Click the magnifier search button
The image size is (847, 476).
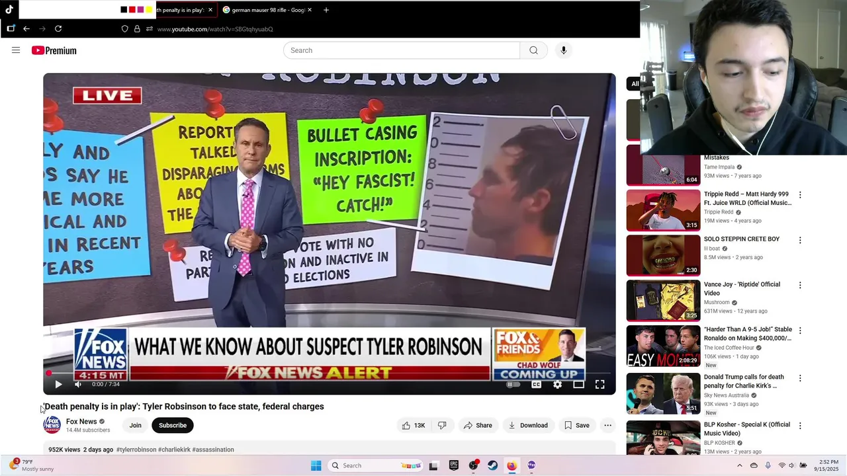point(533,50)
